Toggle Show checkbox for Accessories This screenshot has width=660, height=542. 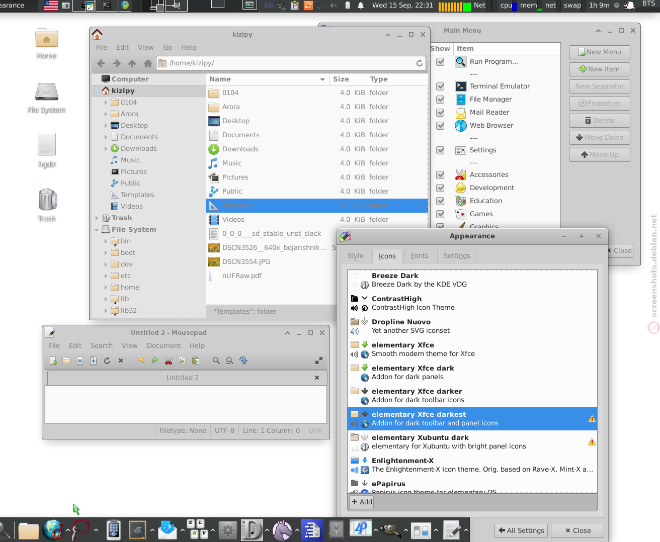point(441,174)
